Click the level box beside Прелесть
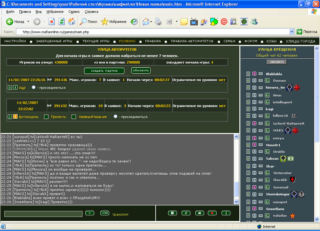Image resolution: width=320 pixels, height=231 pixels. coord(46,117)
